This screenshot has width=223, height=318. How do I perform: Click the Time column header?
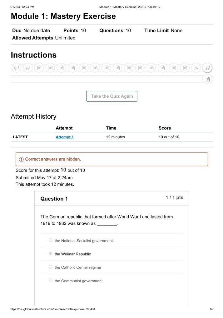(x=111, y=128)
